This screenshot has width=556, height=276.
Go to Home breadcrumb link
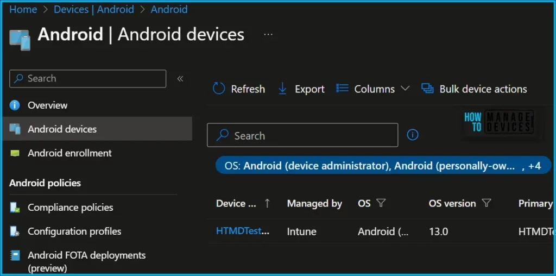click(x=23, y=10)
